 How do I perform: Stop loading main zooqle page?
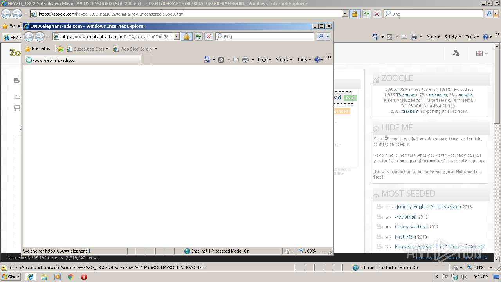[x=377, y=14]
